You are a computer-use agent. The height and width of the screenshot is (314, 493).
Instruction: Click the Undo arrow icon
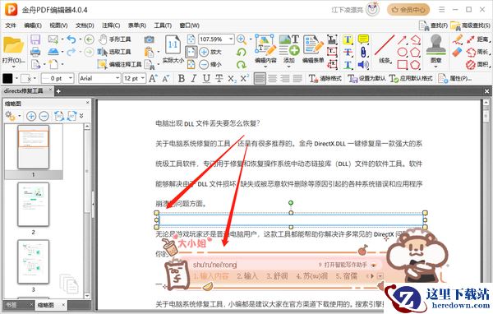coord(71,39)
